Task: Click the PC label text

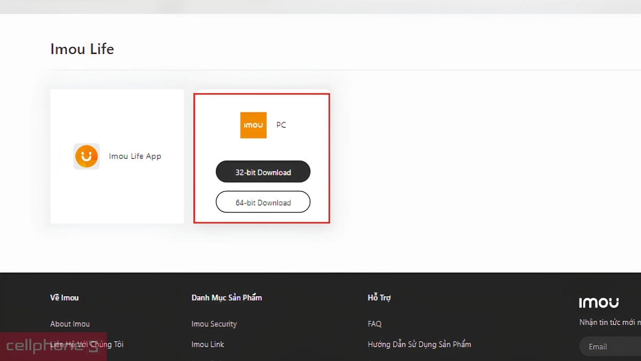Action: coord(281,125)
